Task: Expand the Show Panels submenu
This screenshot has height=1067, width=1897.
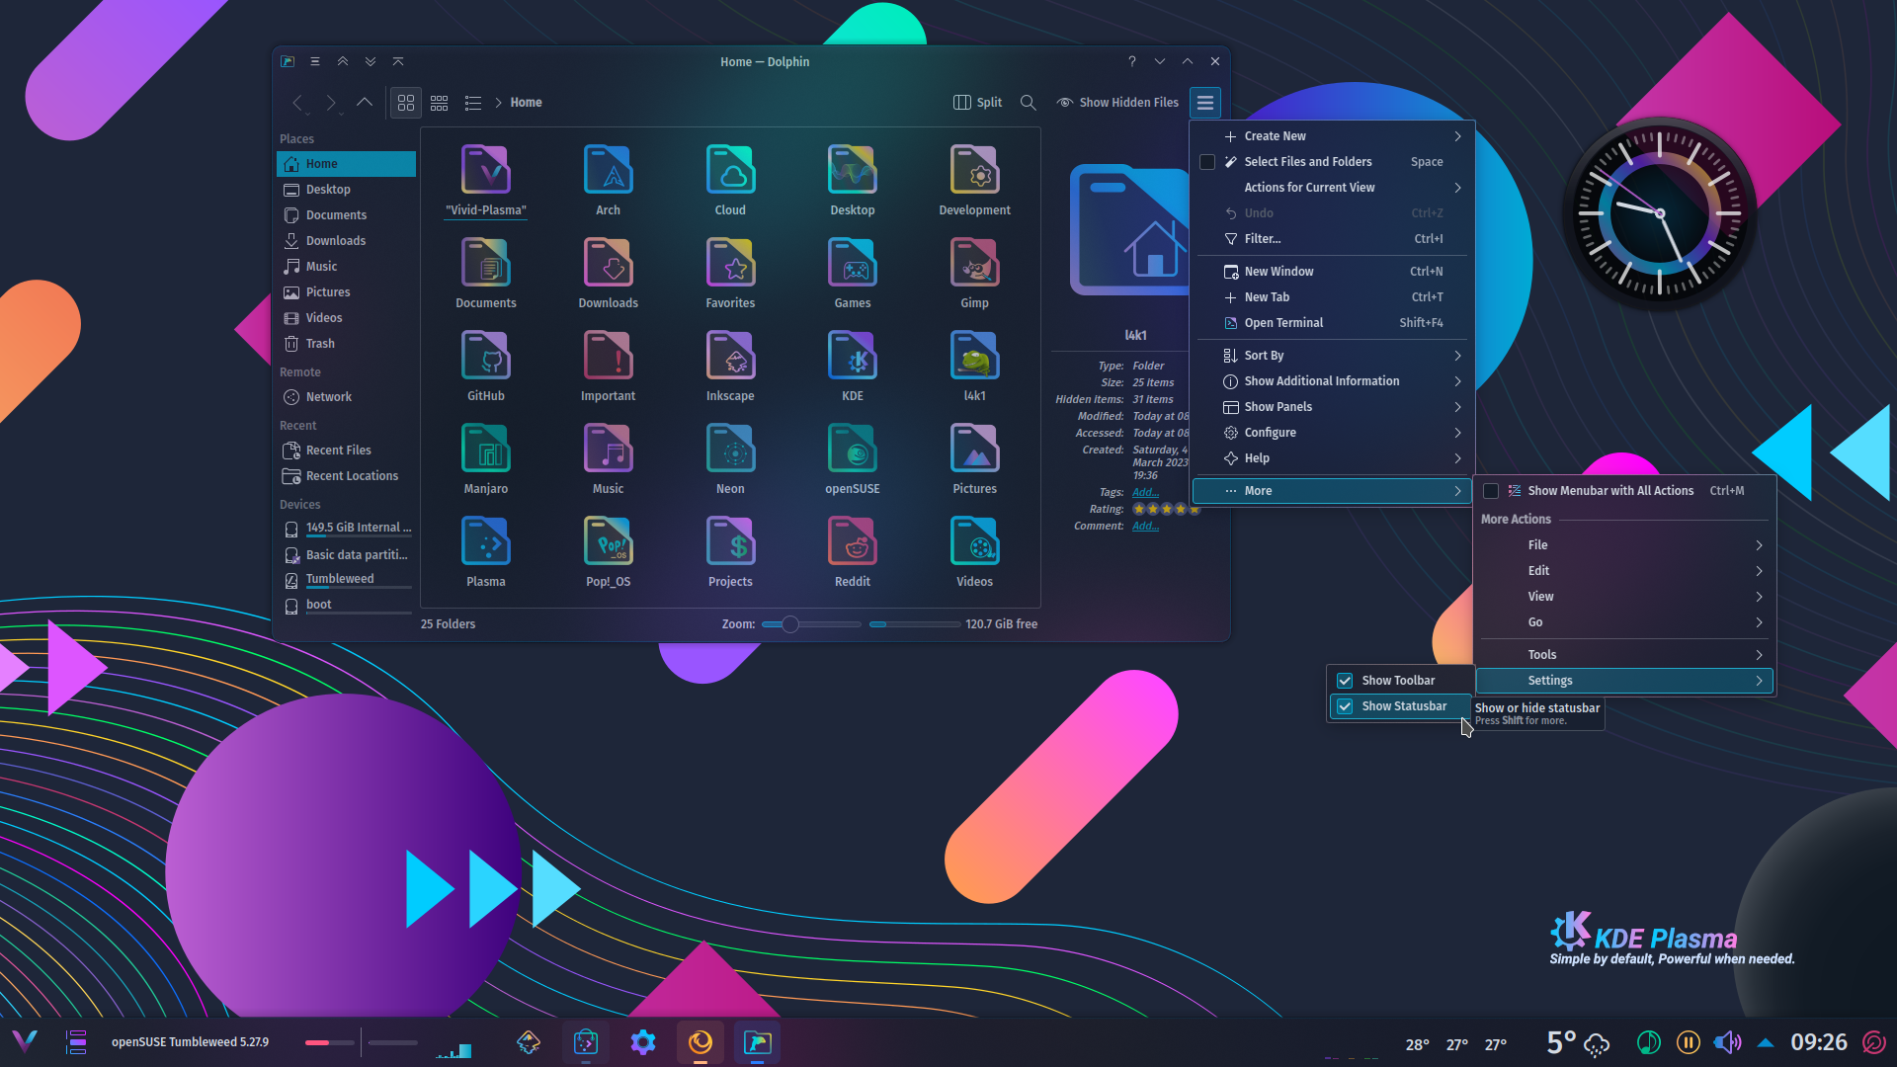Action: tap(1333, 407)
